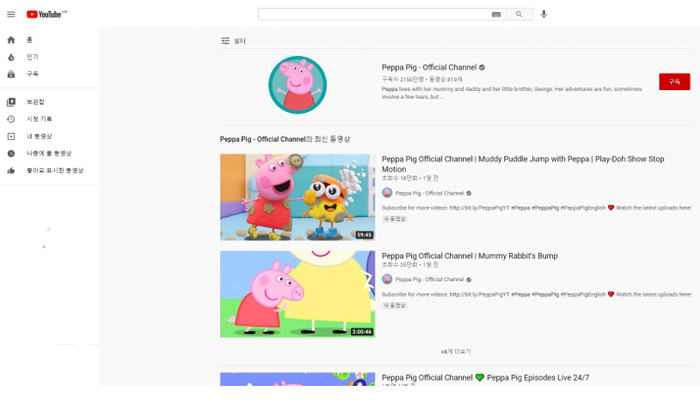The width and height of the screenshot is (700, 420).
Task: Play Muddy Puddle Jump video thumbnail
Action: tap(297, 197)
